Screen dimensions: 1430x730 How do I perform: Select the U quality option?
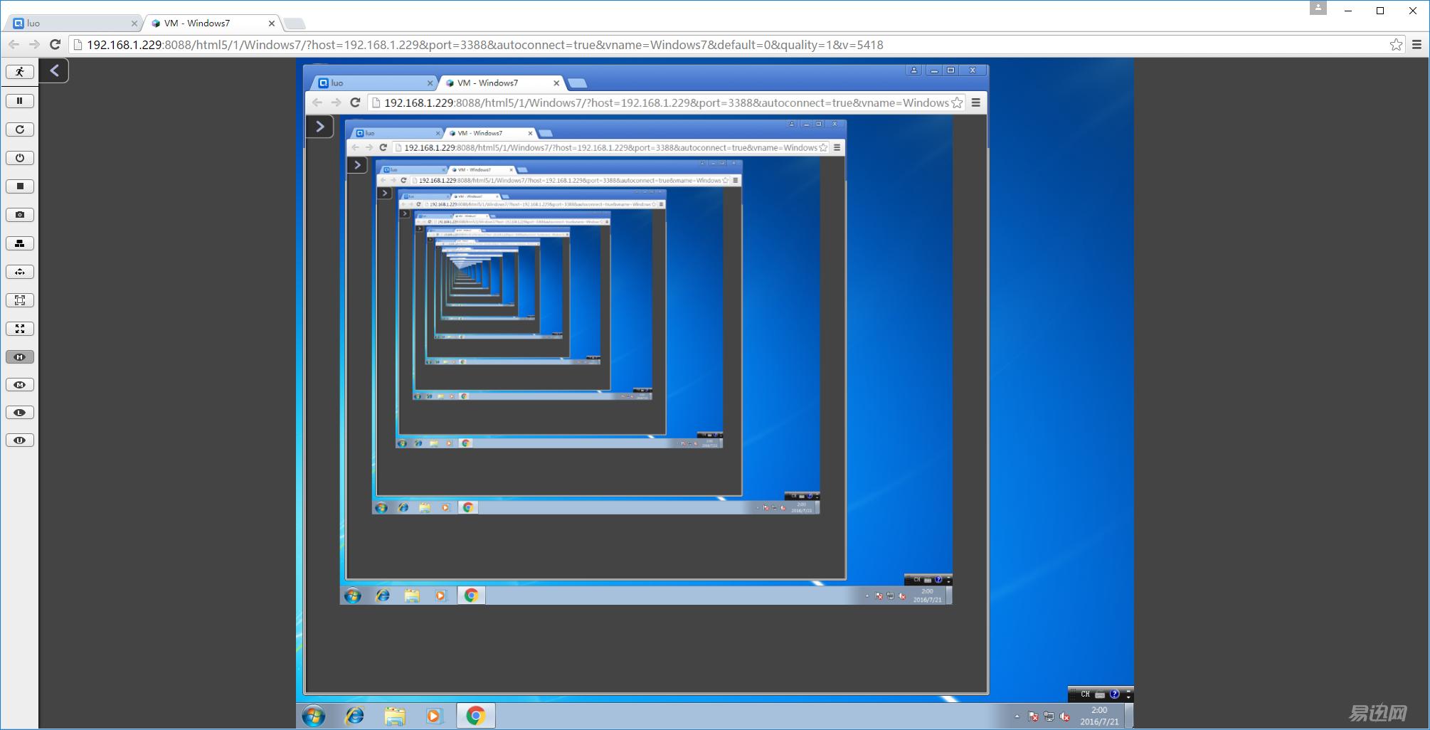(x=20, y=440)
